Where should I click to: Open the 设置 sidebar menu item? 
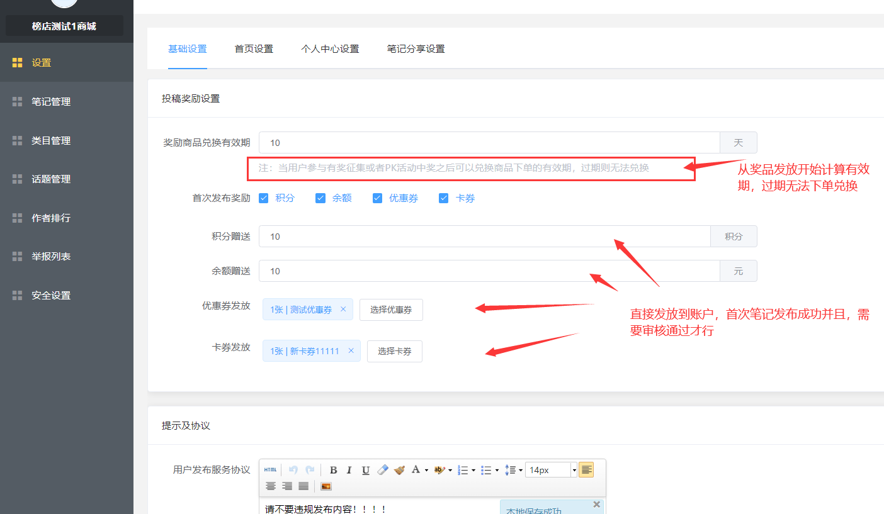(67, 62)
